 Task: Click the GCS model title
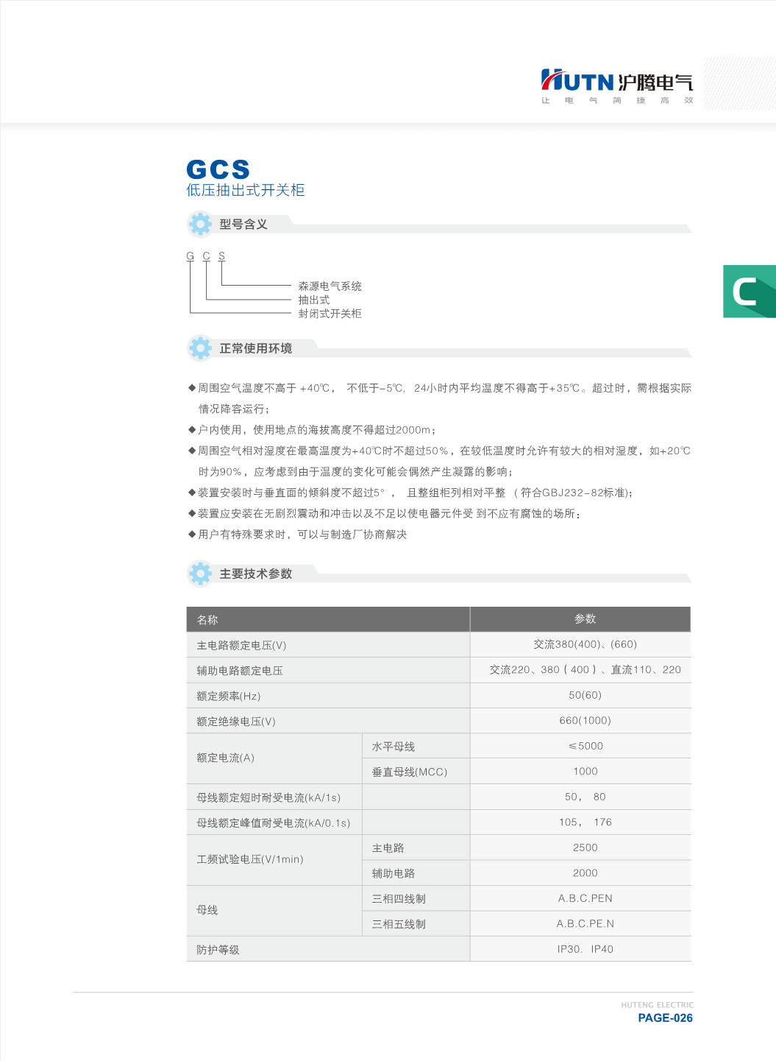[x=219, y=169]
